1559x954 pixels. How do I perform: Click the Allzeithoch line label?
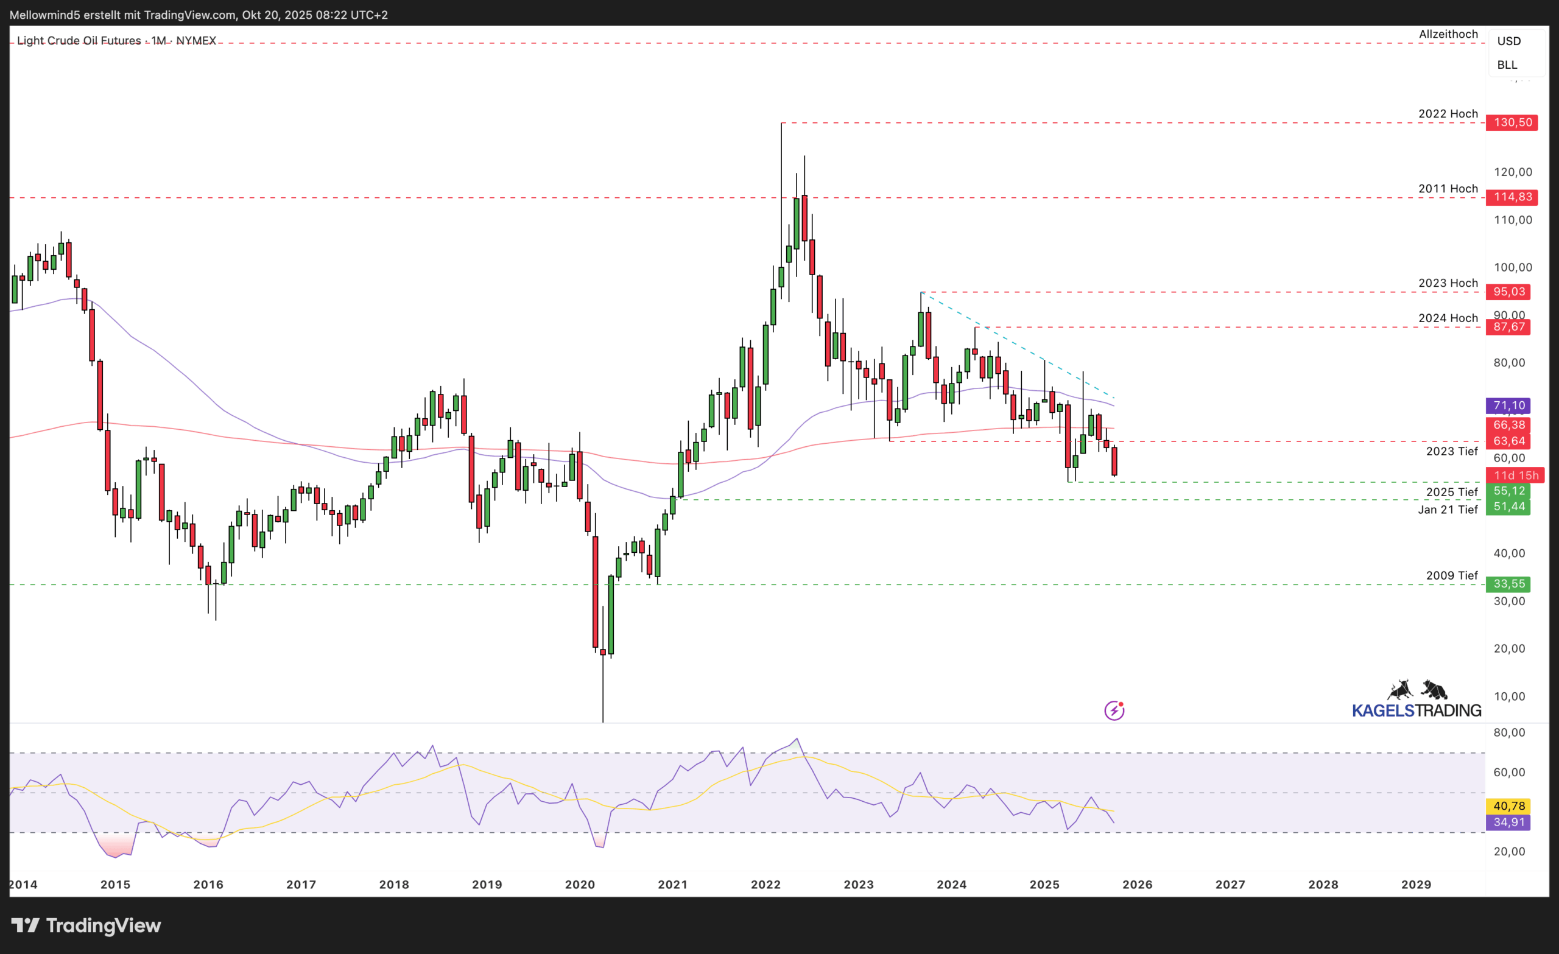point(1448,34)
